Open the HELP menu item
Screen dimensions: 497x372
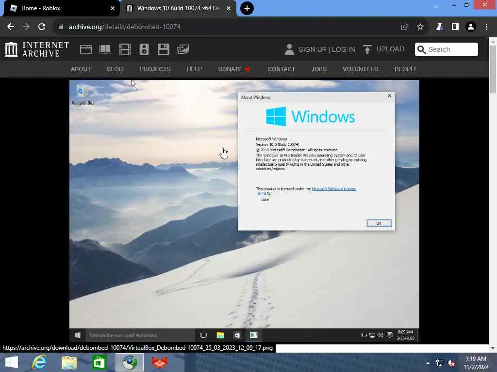194,69
